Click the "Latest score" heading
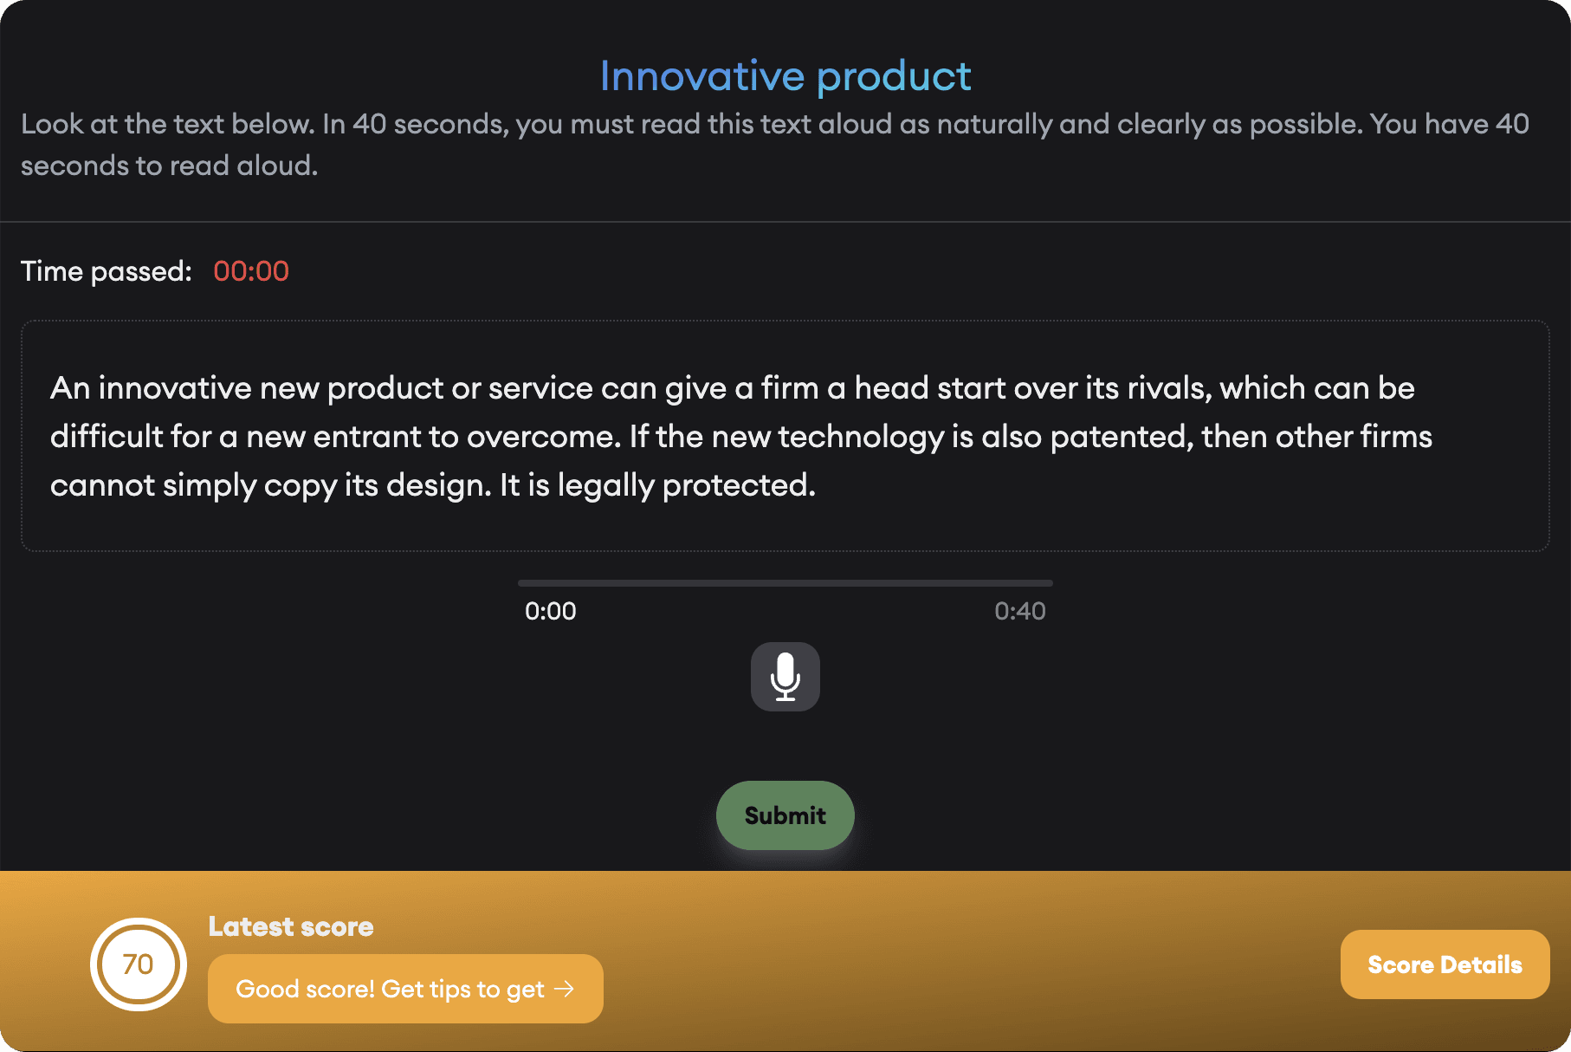The width and height of the screenshot is (1571, 1052). coord(291,926)
